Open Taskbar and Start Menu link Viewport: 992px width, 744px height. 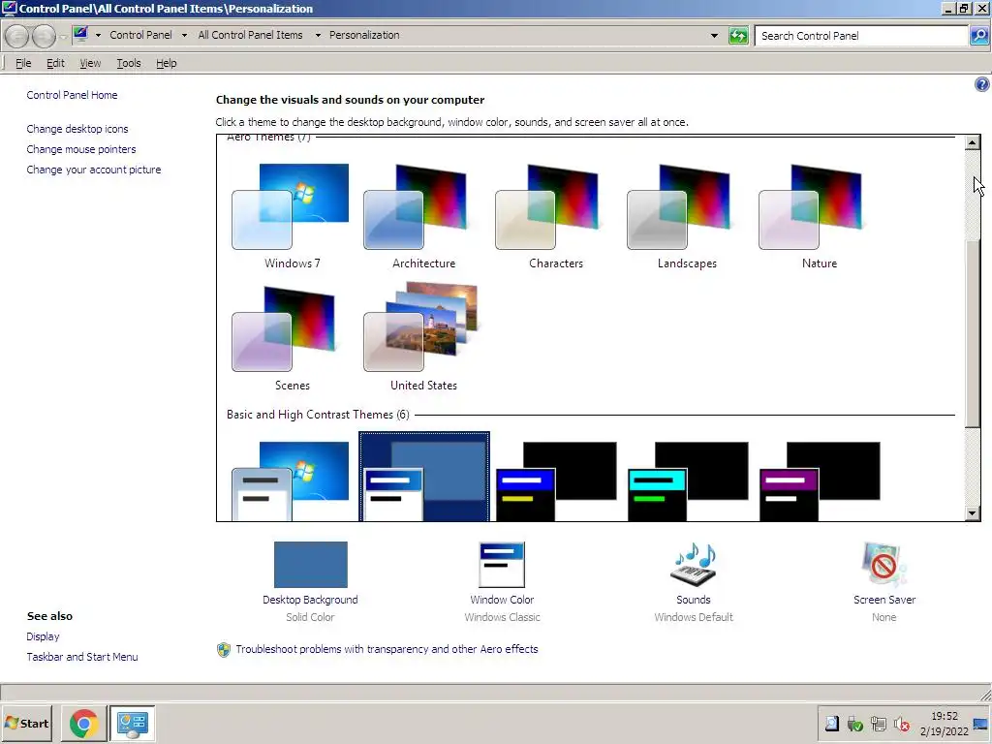[x=82, y=657]
